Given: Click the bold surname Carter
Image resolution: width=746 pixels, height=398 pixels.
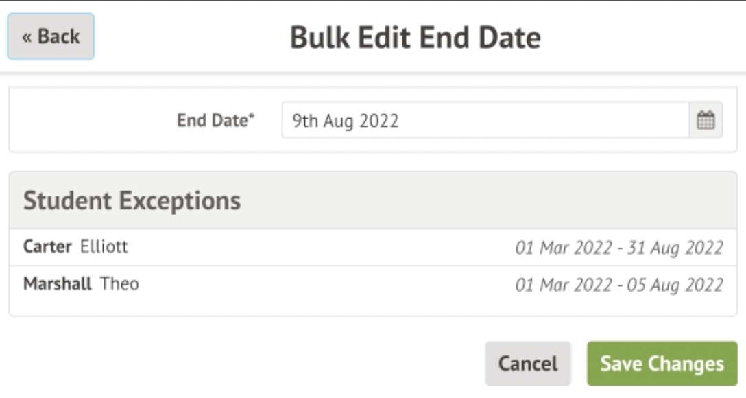Looking at the screenshot, I should click(x=47, y=247).
